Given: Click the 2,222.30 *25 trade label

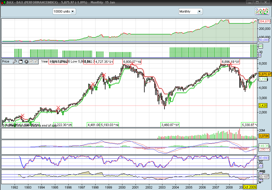Looking at the screenshot, I should pyautogui.click(x=63, y=125).
